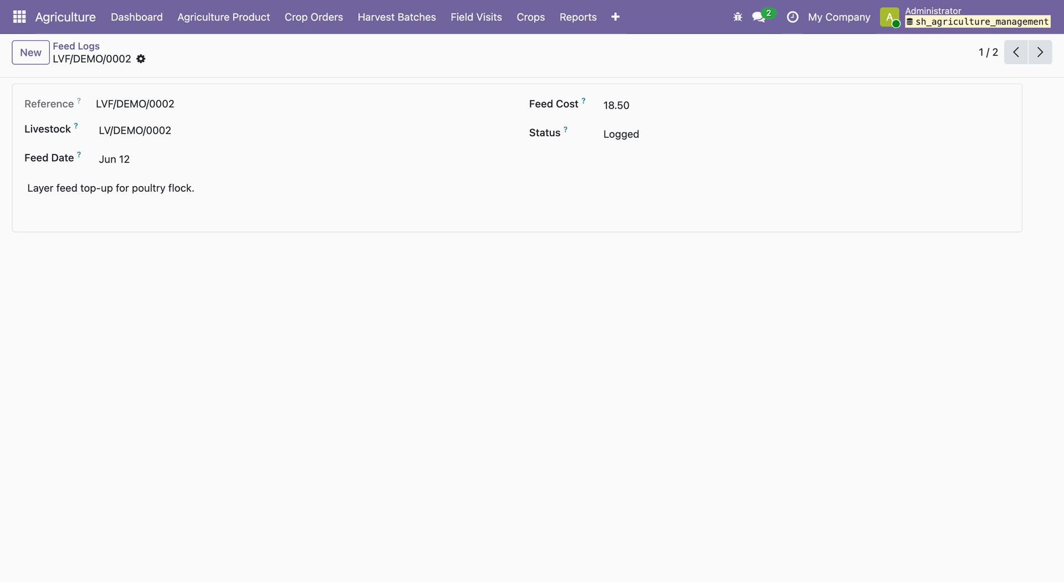The width and height of the screenshot is (1064, 582).
Task: Create a New feed log record
Action: (30, 53)
